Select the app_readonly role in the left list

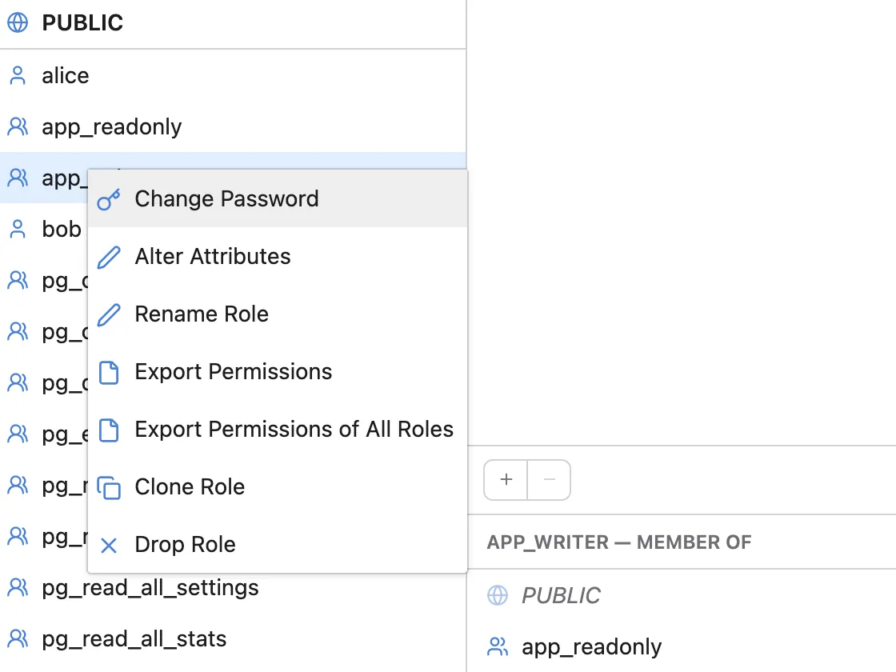[x=233, y=126]
